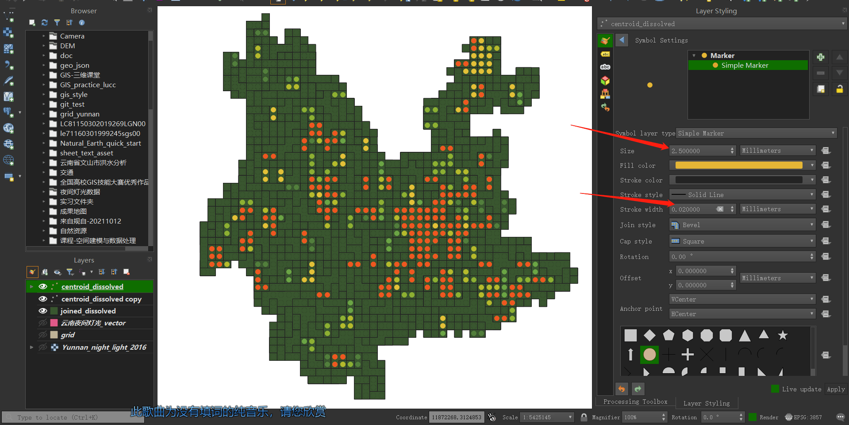Open layer styling panel from Layers toolbar
The image size is (849, 425).
(32, 272)
